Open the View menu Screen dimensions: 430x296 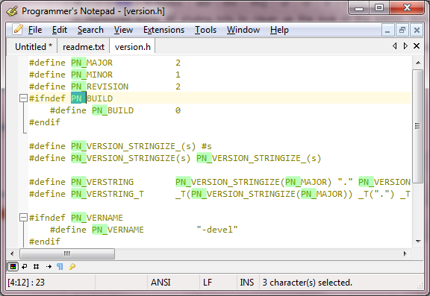point(123,30)
